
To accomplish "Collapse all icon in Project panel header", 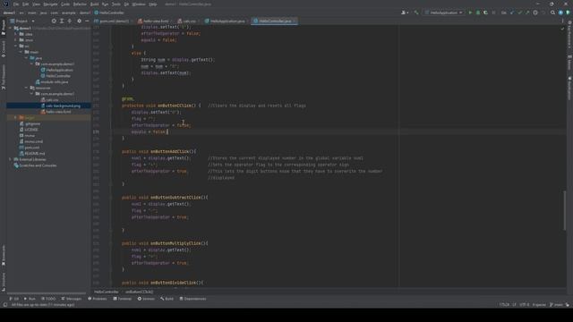I will pyautogui.click(x=70, y=21).
